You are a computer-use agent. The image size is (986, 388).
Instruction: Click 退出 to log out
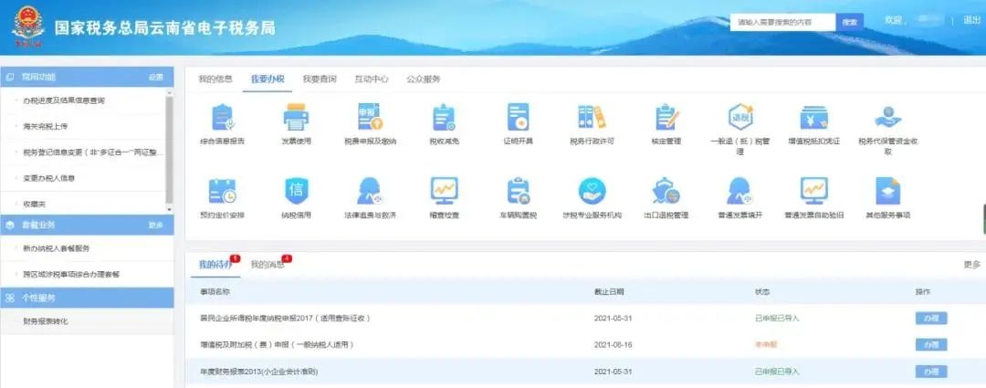971,20
